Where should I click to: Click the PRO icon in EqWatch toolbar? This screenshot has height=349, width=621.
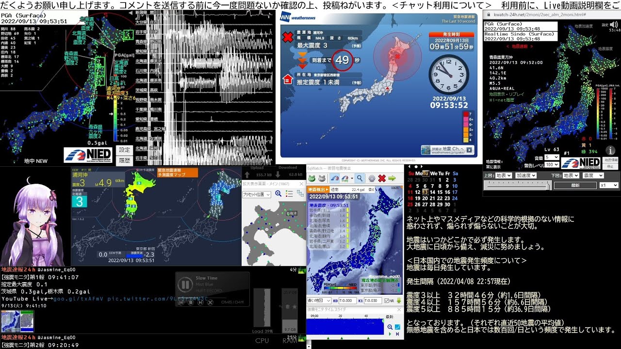323,178
